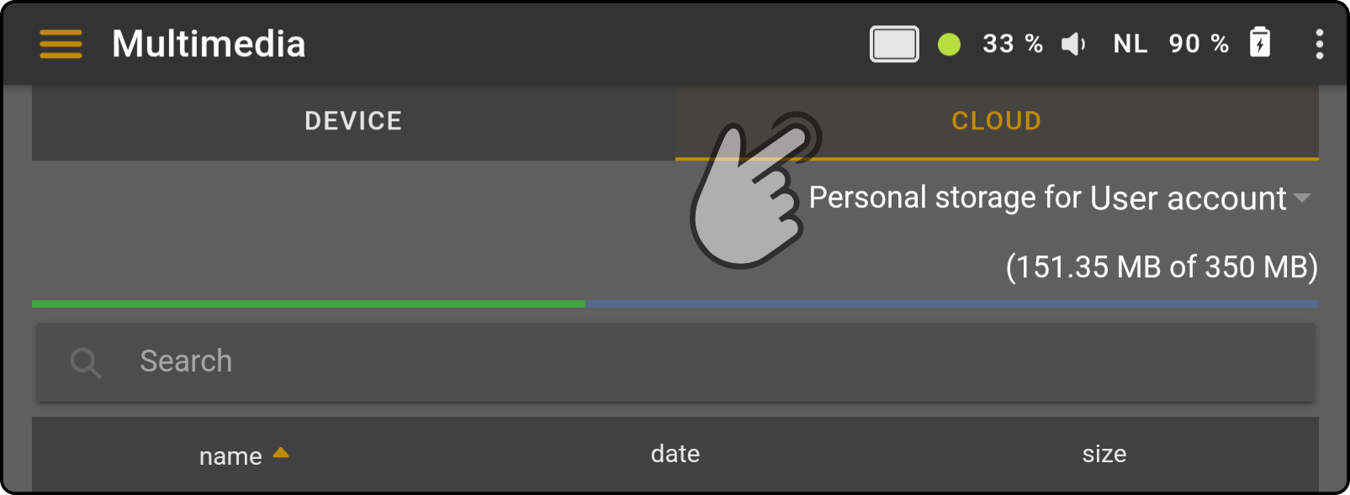Click the white screen display icon

(x=894, y=44)
